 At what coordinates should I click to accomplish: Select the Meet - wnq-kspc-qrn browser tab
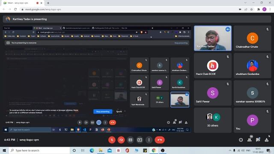[x=23, y=3]
